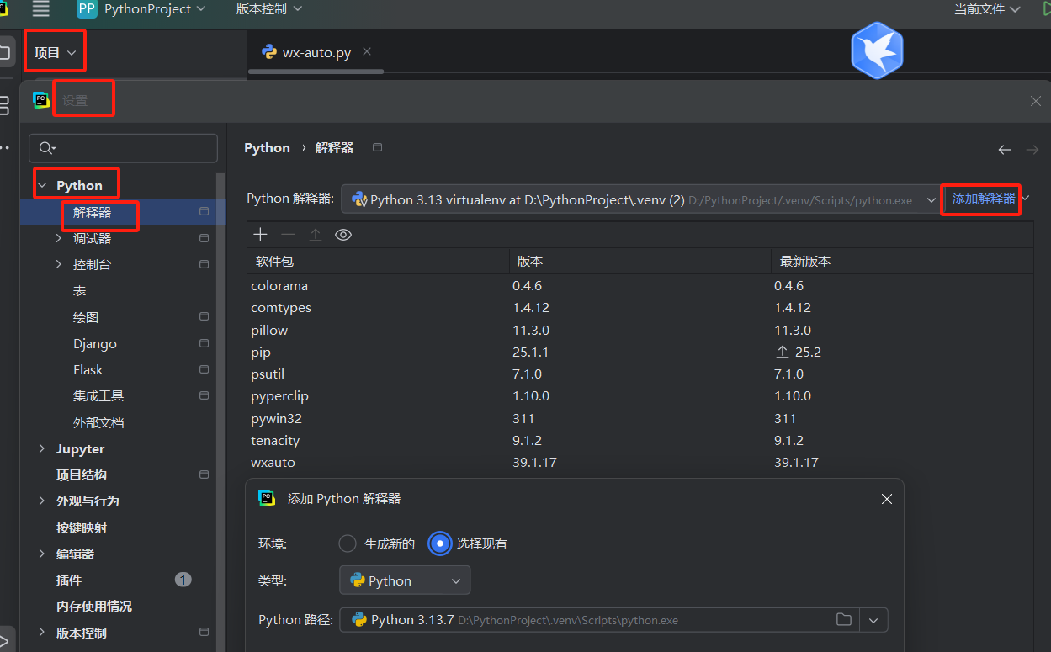The image size is (1051, 652).
Task: Open the hamburger main menu icon
Action: 40,11
